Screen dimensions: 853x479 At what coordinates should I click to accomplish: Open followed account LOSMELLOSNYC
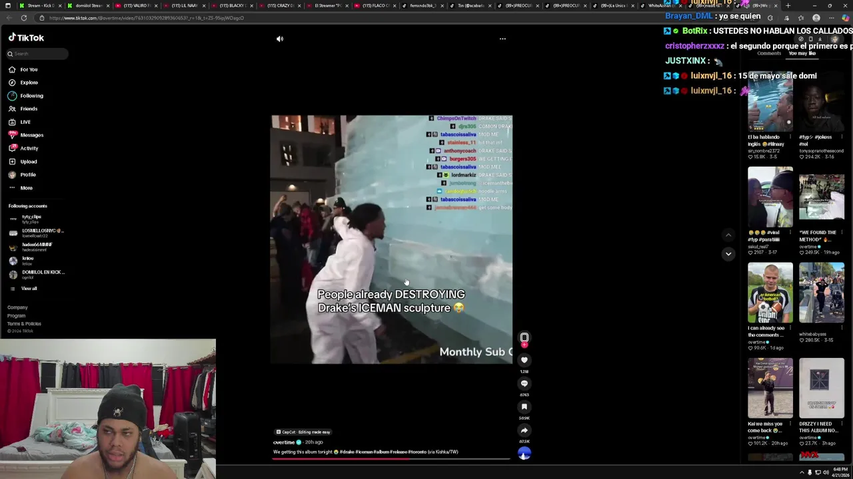point(36,232)
